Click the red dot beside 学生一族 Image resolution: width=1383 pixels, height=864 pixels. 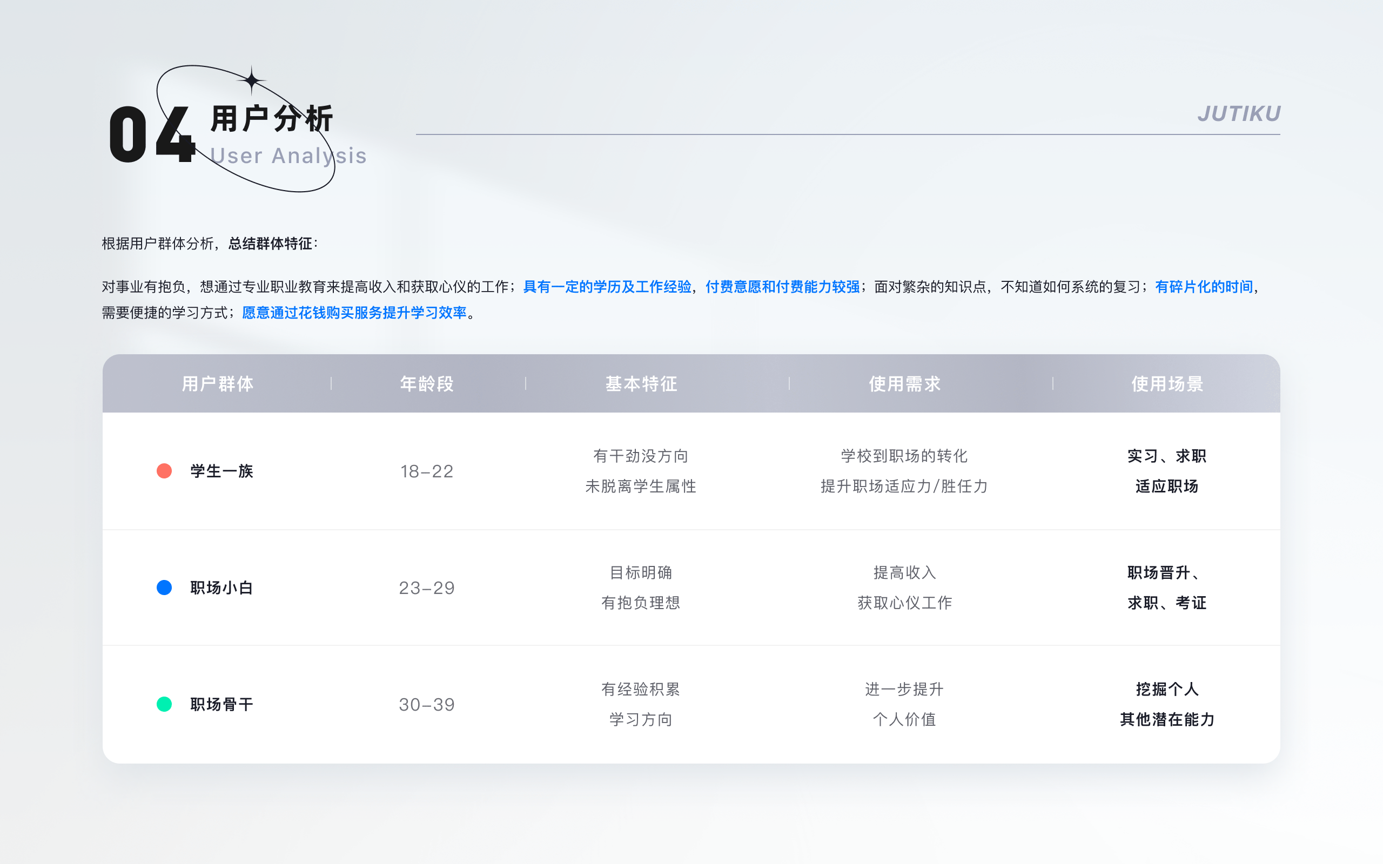pos(164,471)
